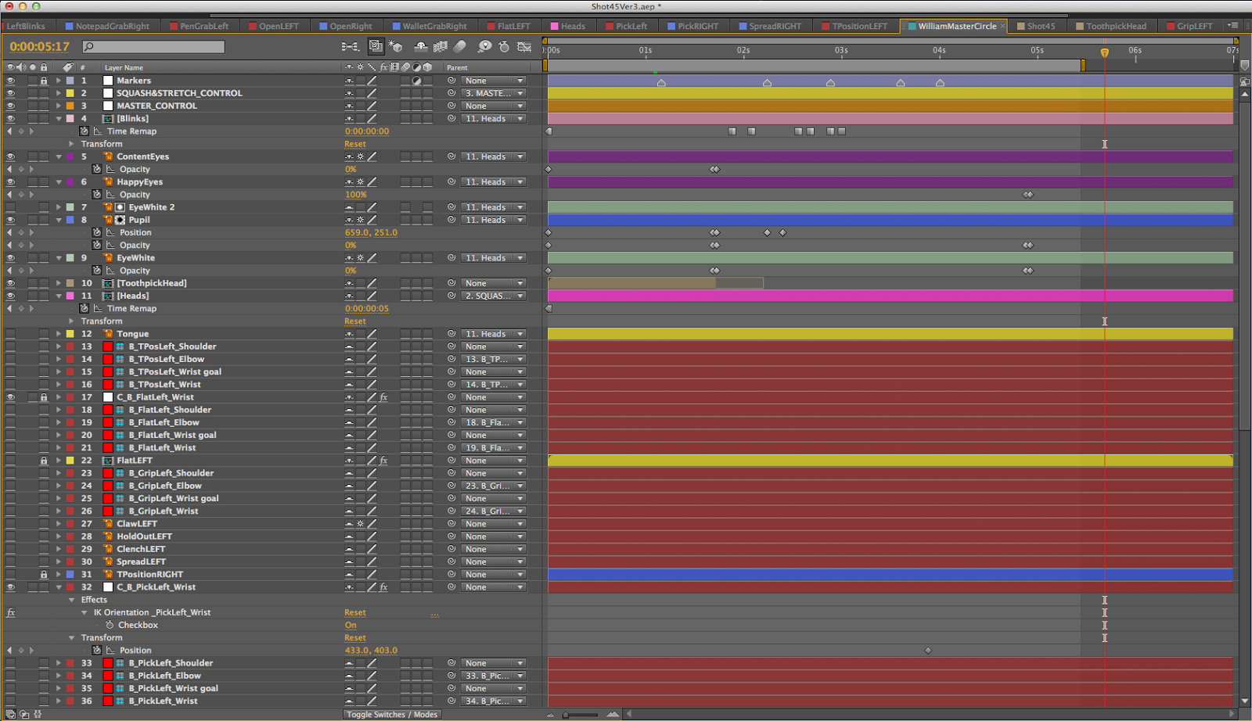Open the Graph Editor
Screen dimensions: 1252x721
pos(524,47)
